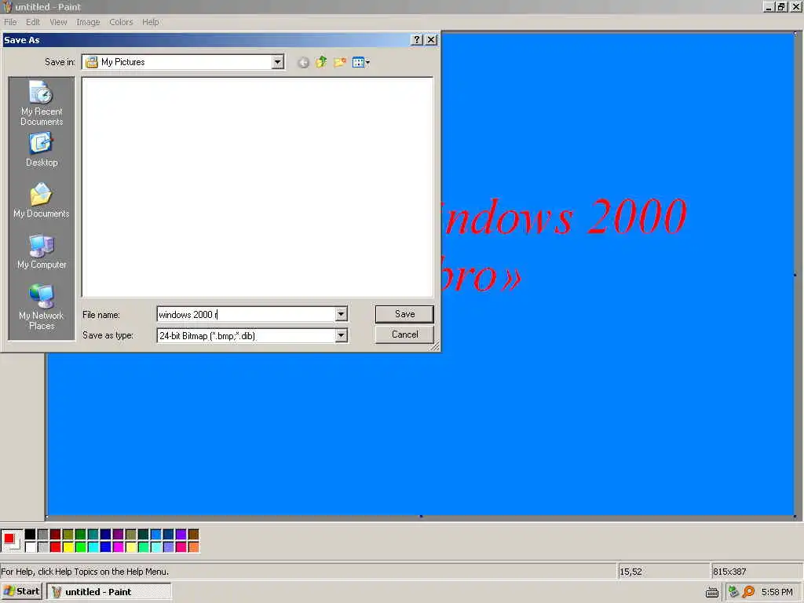Select the dark red color swatch
The height and width of the screenshot is (603, 804).
[56, 534]
